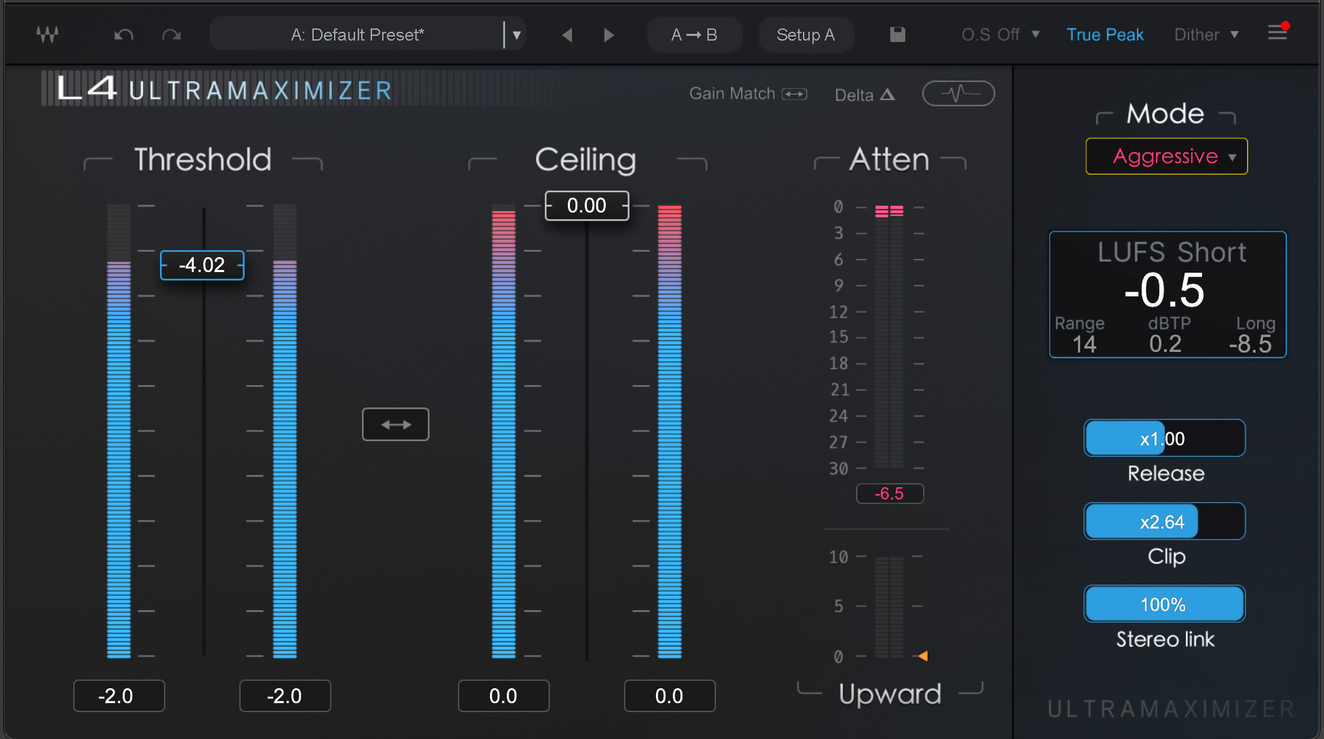
Task: Toggle Gain Match
Action: 748,94
